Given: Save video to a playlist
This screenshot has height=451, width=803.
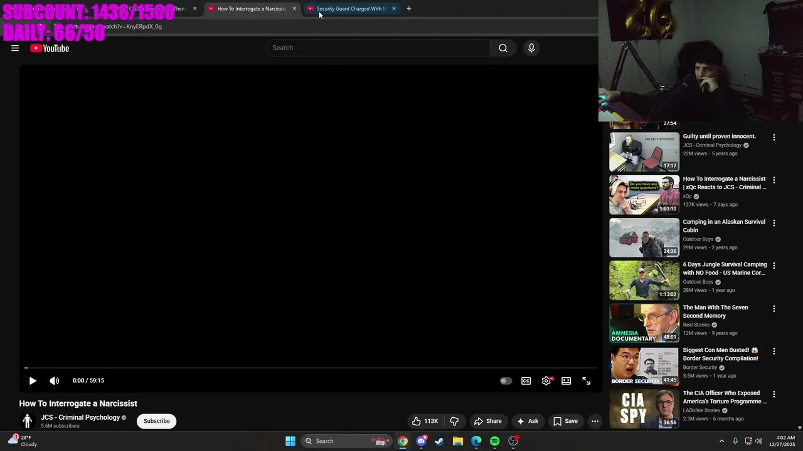Looking at the screenshot, I should point(565,421).
